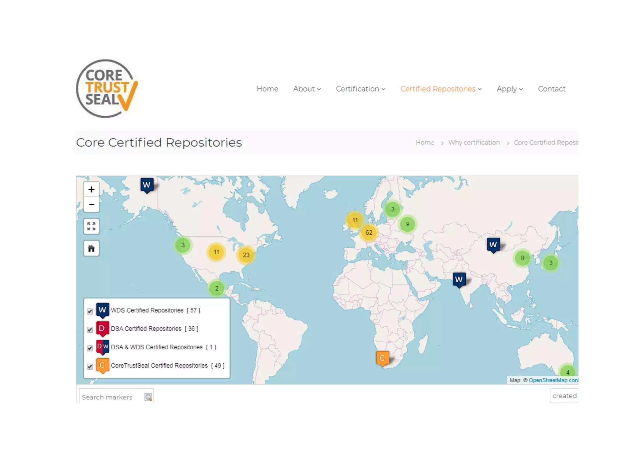Toggle fullscreen map view

coord(91,226)
